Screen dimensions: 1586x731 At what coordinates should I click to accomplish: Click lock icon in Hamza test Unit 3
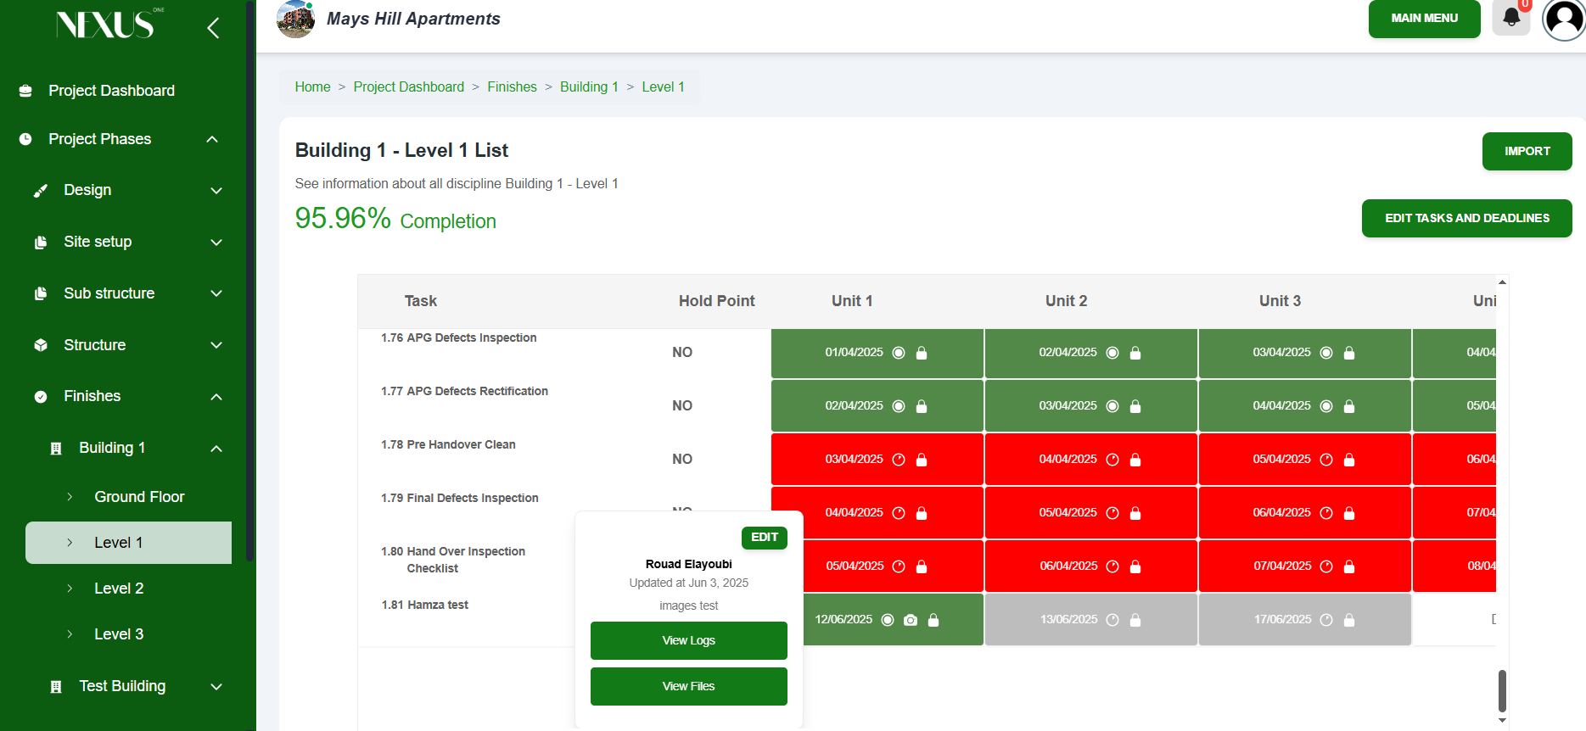(x=1349, y=620)
